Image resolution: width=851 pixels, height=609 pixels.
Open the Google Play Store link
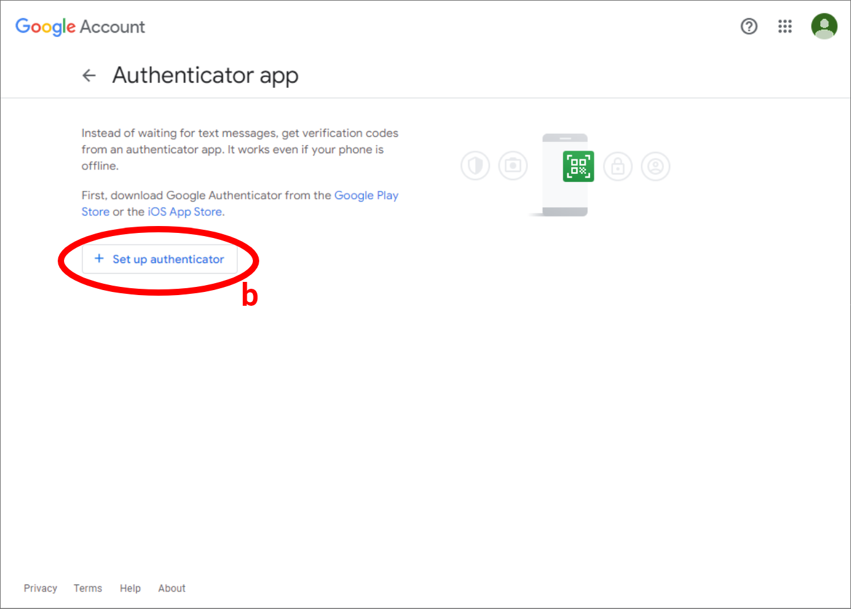(x=240, y=203)
